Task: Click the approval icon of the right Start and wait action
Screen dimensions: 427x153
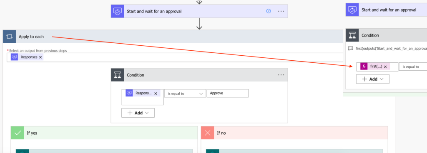Action: click(x=352, y=10)
